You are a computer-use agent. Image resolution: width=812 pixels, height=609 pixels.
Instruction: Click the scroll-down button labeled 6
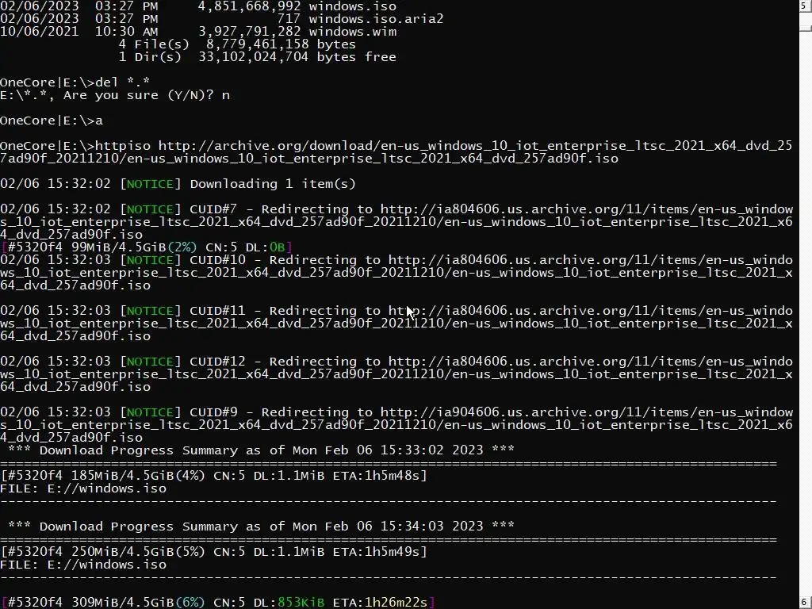click(x=806, y=603)
